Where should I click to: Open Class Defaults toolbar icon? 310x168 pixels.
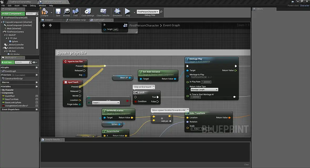click(103, 12)
